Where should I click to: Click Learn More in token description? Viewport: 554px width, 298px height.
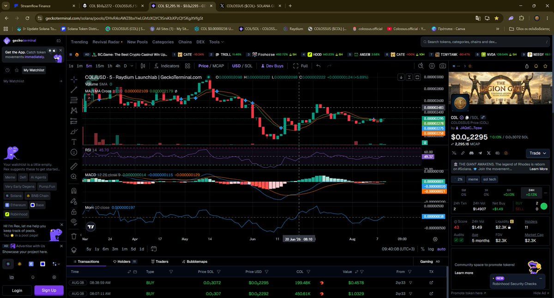pos(538,169)
